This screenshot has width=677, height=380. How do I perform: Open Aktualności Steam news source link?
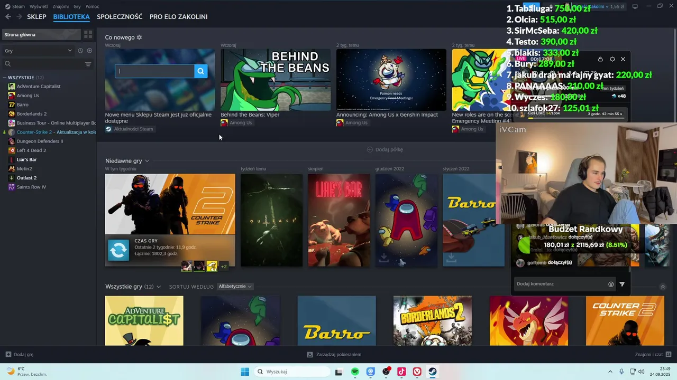[129, 129]
